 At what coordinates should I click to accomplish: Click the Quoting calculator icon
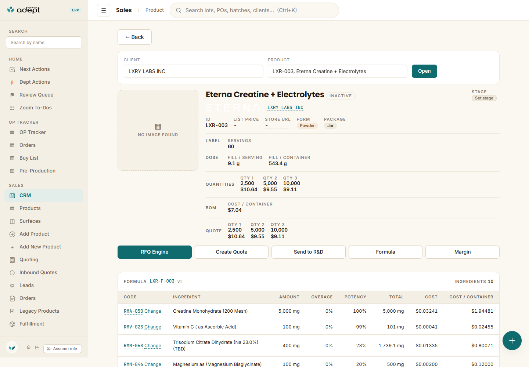pos(12,260)
